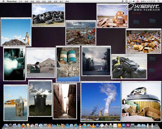Viewport: 162px width, 129px height.
Task: Open the Photoshop application menu
Action: (12, 1)
